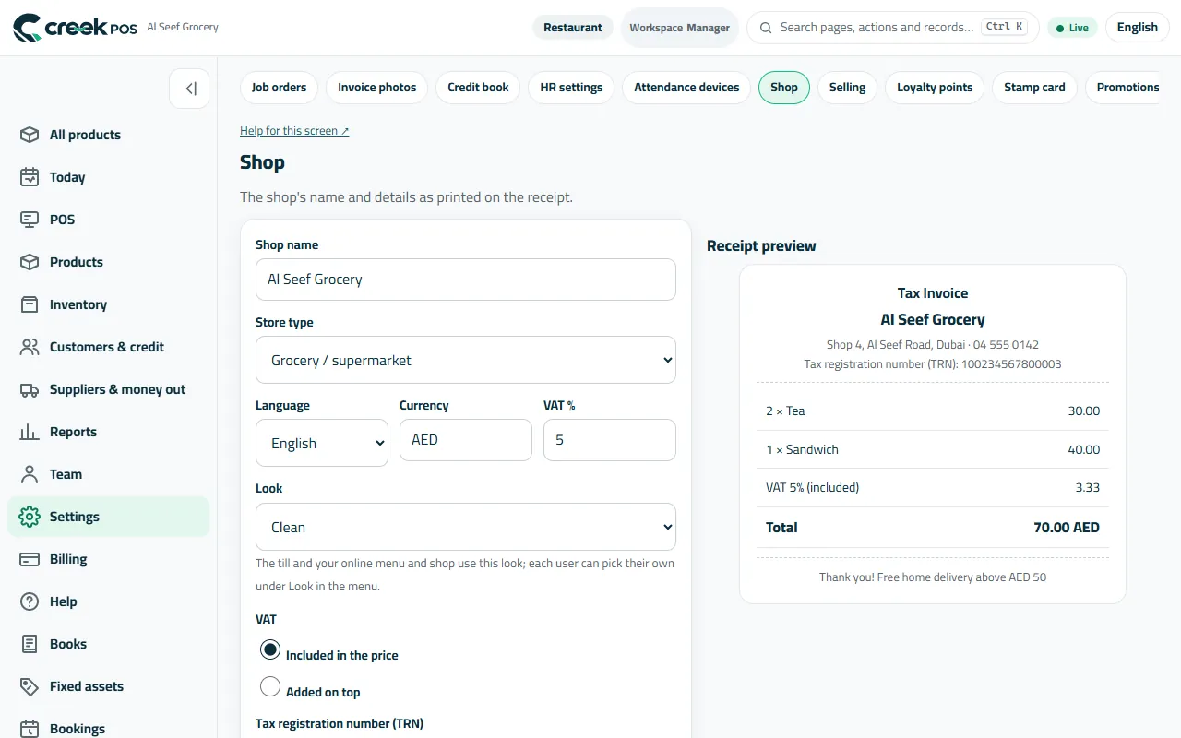Open All products in the sidebar
Image resolution: width=1181 pixels, height=738 pixels.
[x=109, y=135]
